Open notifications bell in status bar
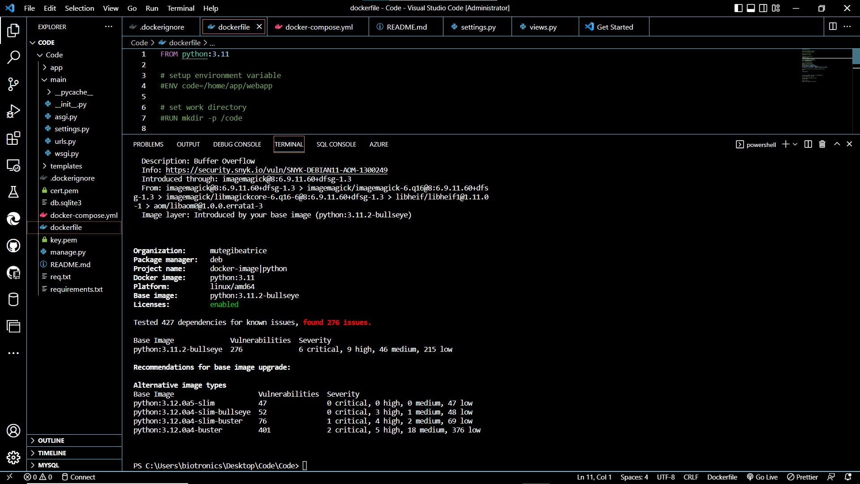 (848, 477)
